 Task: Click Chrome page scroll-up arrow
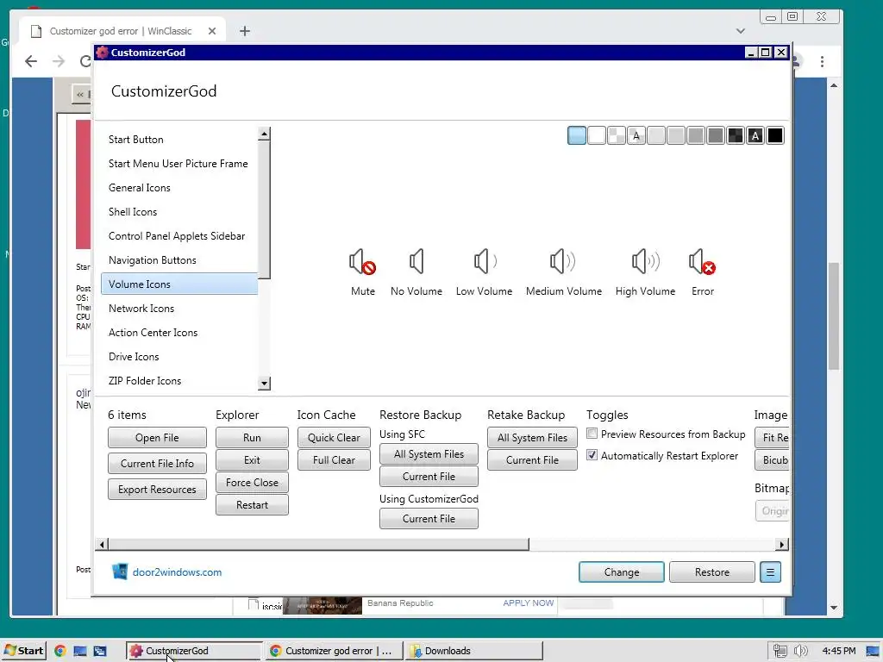[x=834, y=85]
